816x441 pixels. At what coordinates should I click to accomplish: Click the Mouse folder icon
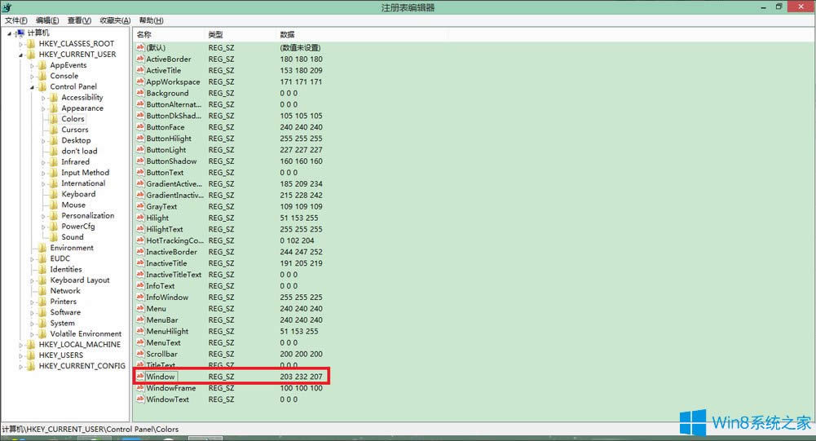pyautogui.click(x=54, y=205)
